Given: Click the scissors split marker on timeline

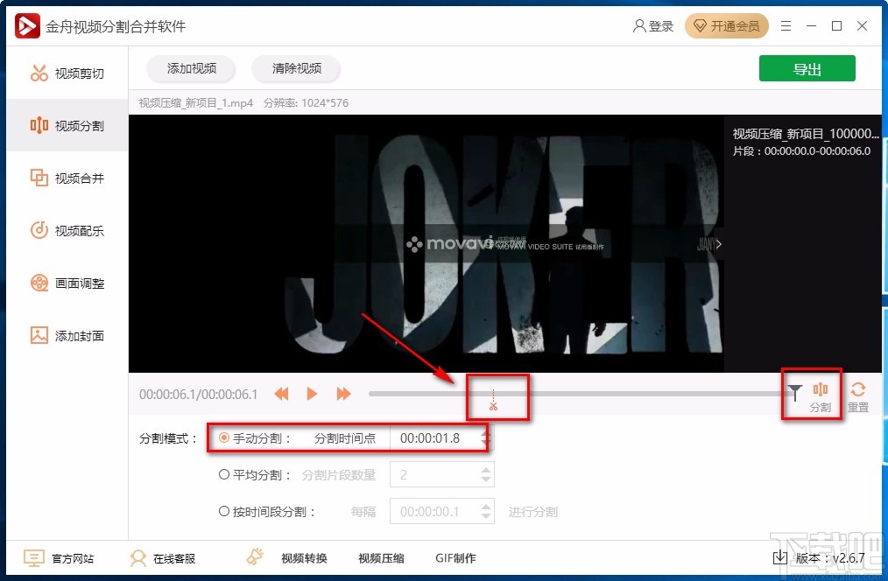Looking at the screenshot, I should pos(493,401).
